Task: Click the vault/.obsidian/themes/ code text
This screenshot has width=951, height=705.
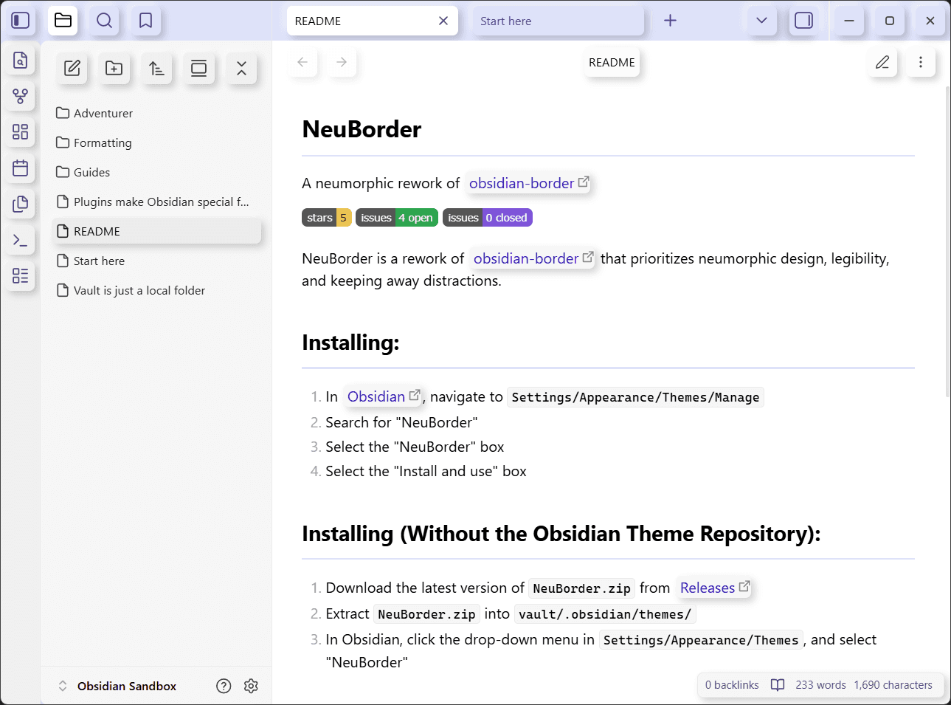Action: pyautogui.click(x=605, y=614)
